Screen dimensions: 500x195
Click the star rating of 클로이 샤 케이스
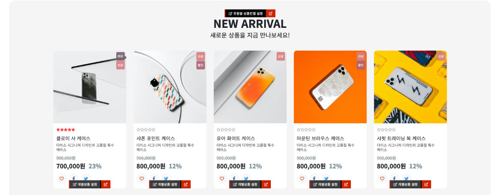coord(66,130)
